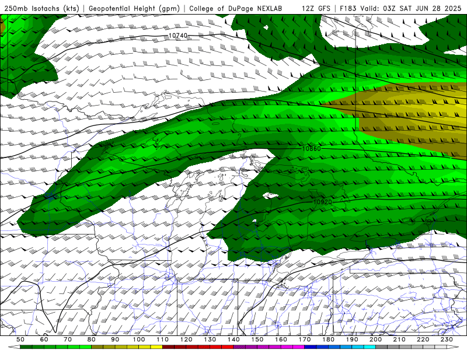Click the bright yellow swatch just before 110
Screen dimensions: 467x350
[156, 347]
